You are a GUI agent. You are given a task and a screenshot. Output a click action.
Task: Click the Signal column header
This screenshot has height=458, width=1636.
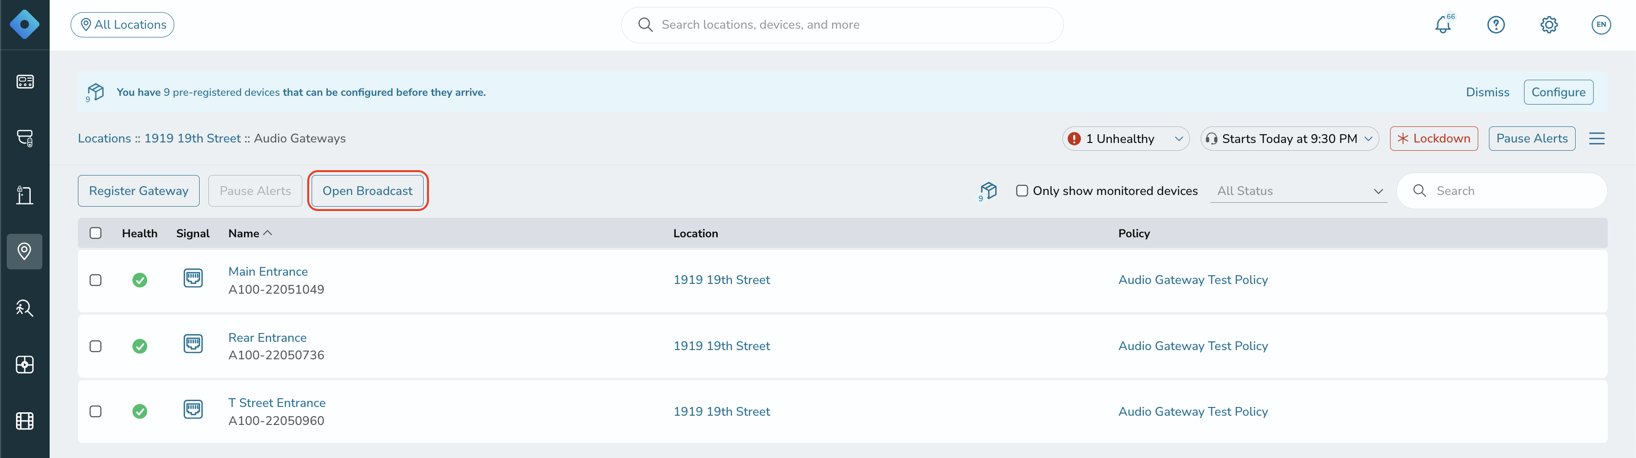click(193, 233)
